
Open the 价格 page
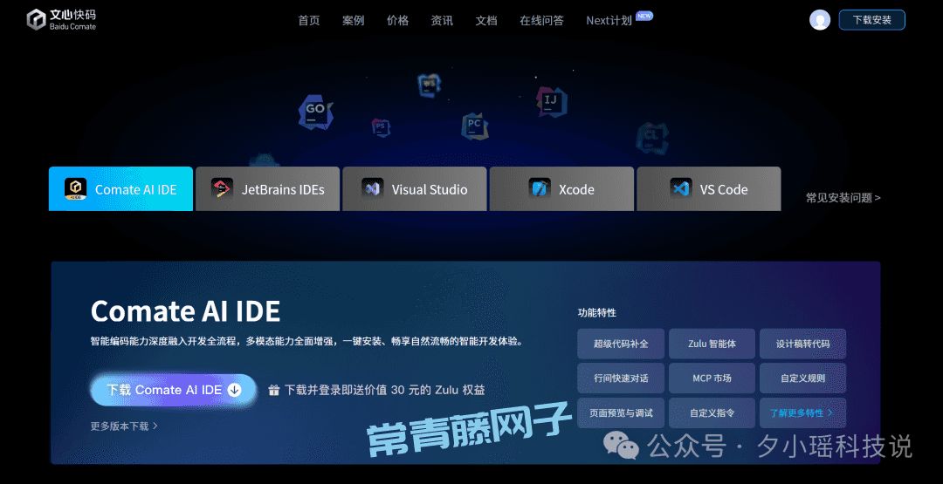pyautogui.click(x=397, y=20)
